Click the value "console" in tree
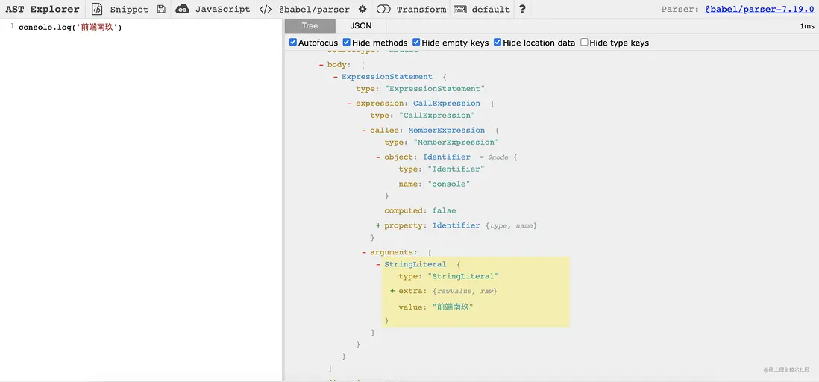This screenshot has width=819, height=382. point(449,184)
